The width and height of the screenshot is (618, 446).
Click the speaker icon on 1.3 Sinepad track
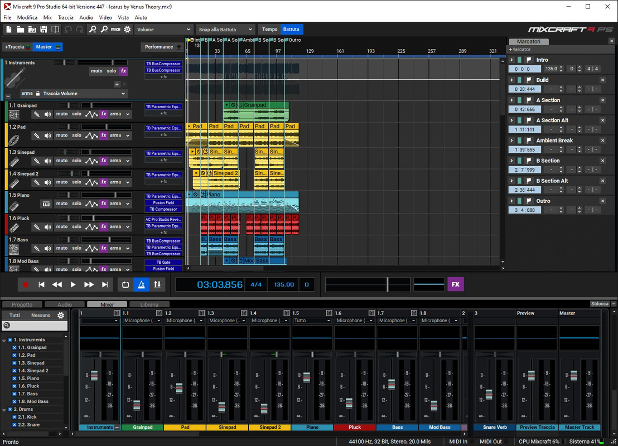(48, 161)
